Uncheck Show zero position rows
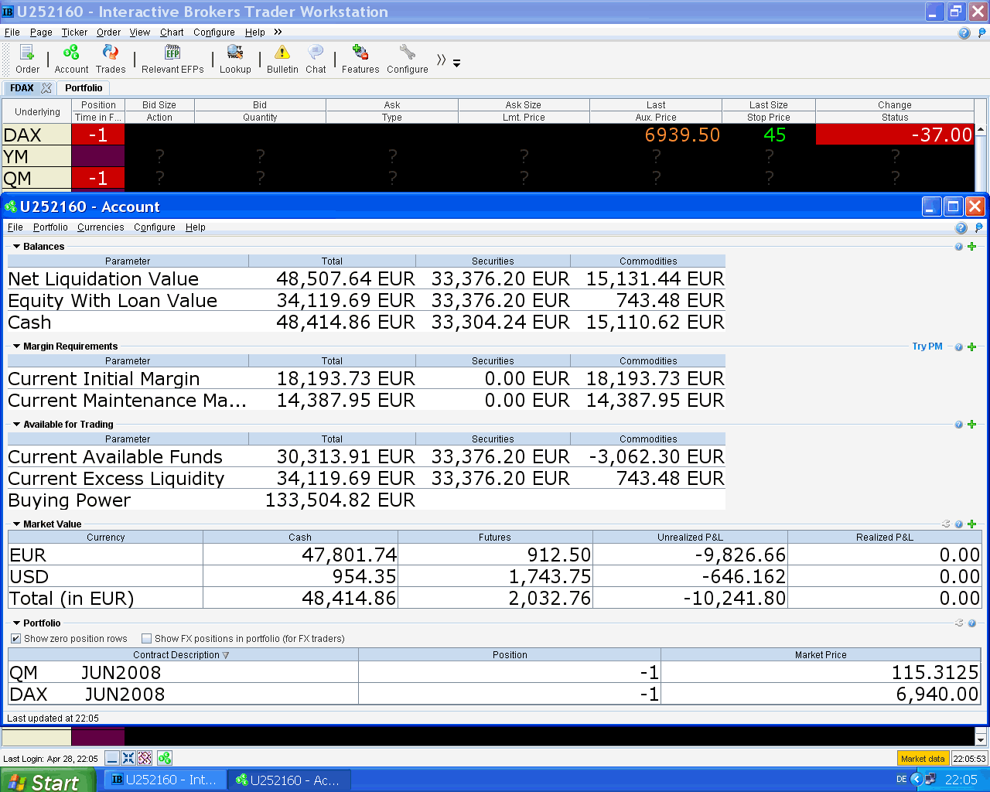 click(x=15, y=639)
